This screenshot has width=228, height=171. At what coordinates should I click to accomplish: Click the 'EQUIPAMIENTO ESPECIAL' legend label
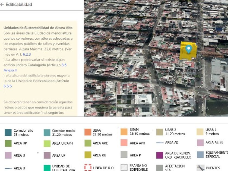[x=217, y=154]
